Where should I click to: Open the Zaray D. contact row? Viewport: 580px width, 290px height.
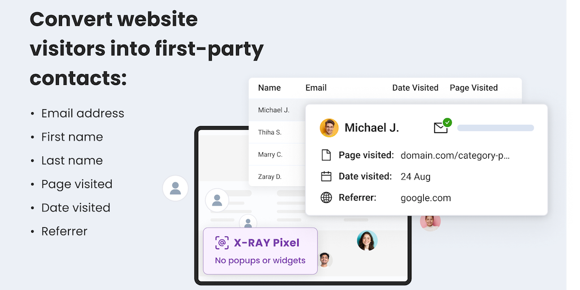[270, 177]
